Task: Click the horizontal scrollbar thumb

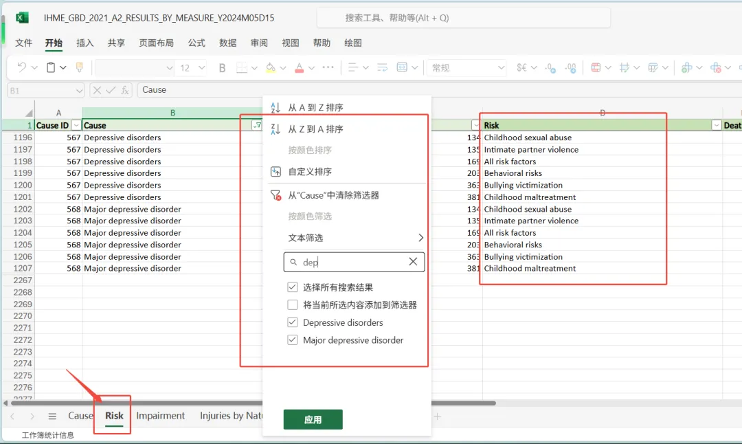Action: (253, 403)
